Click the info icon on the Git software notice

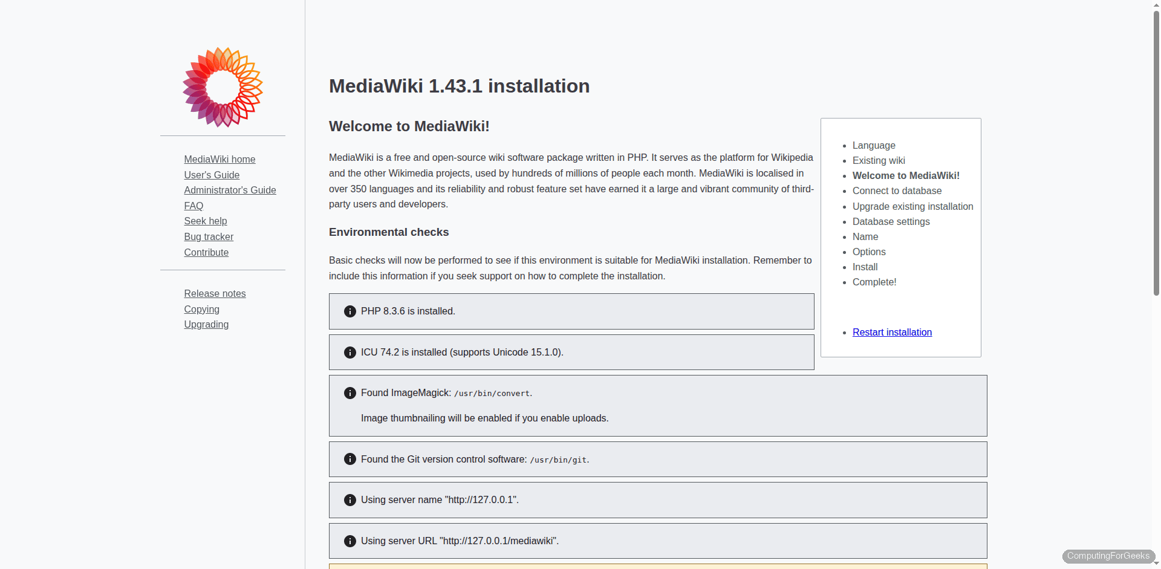coord(350,459)
